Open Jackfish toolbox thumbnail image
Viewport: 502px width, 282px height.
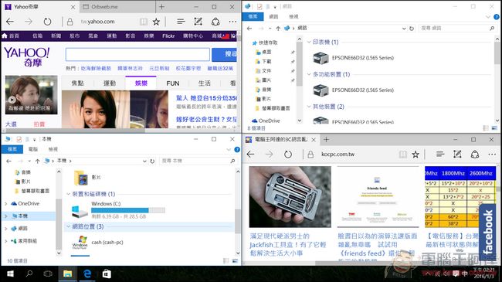pos(290,197)
